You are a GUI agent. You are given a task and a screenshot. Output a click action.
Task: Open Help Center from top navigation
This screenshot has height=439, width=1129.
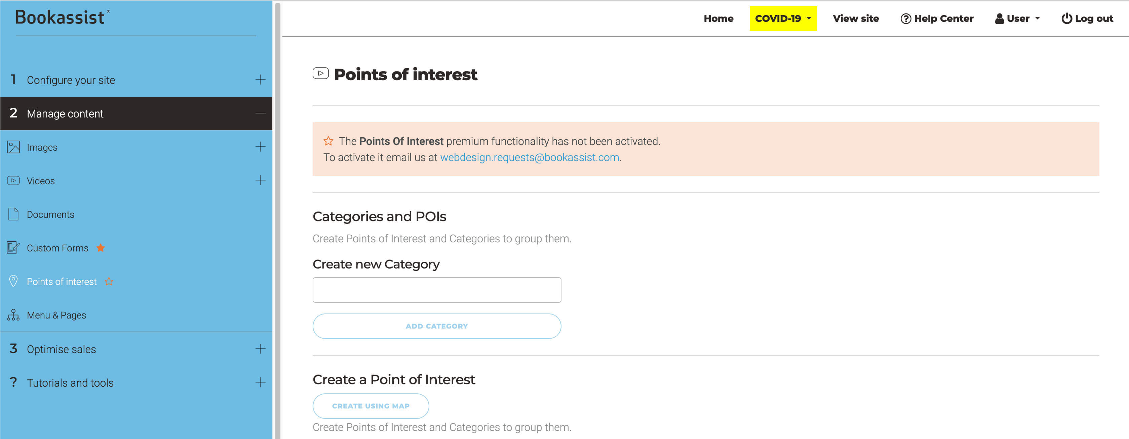click(x=937, y=18)
